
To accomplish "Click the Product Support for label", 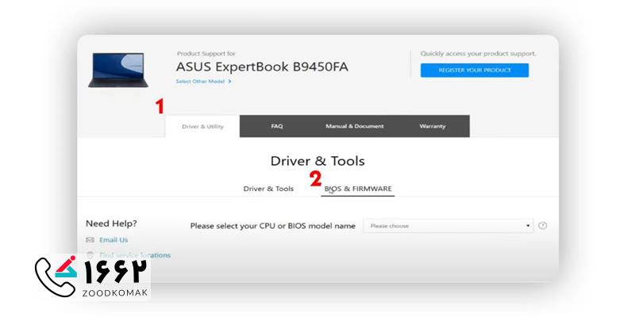I will (x=206, y=53).
